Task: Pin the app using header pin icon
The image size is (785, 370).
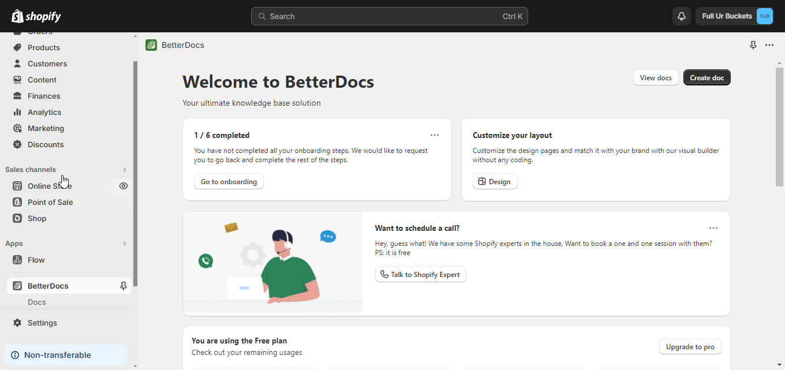Action: pos(753,45)
